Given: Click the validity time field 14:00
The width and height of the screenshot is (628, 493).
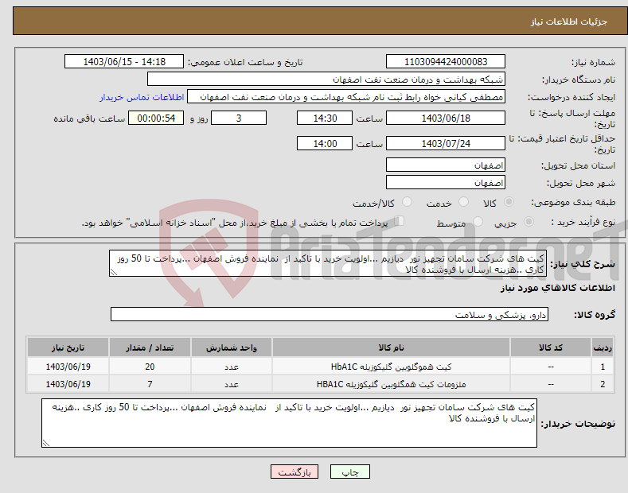Looking at the screenshot, I should [325, 143].
